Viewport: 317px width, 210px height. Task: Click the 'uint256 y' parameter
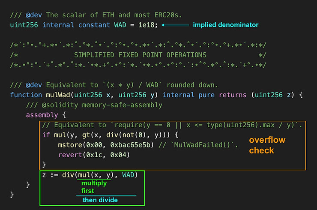[x=136, y=95]
